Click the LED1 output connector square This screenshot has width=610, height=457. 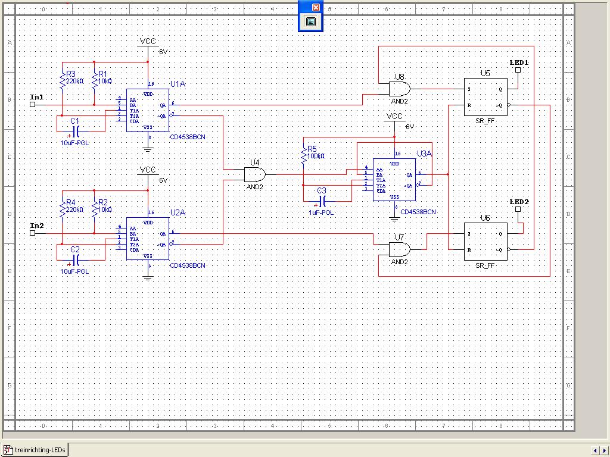518,70
